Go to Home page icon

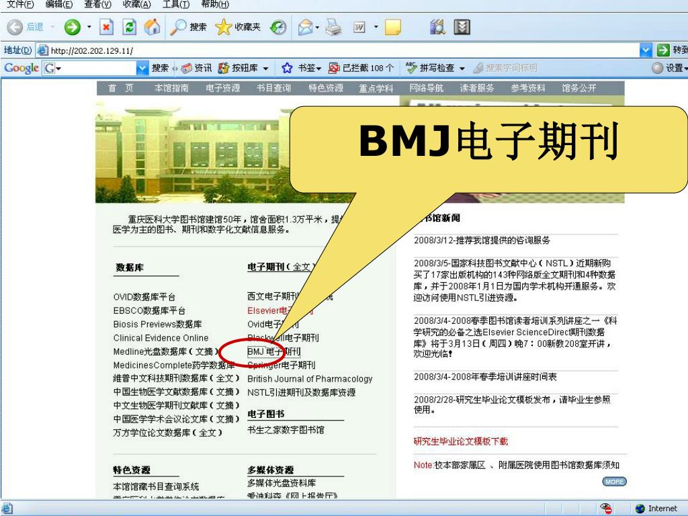[152, 27]
